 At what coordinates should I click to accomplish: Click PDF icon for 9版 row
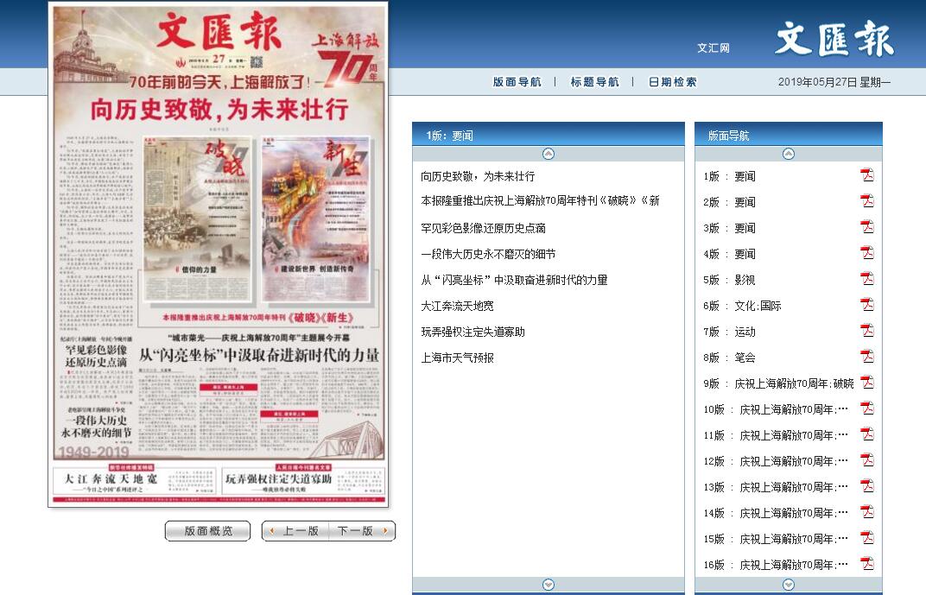866,383
